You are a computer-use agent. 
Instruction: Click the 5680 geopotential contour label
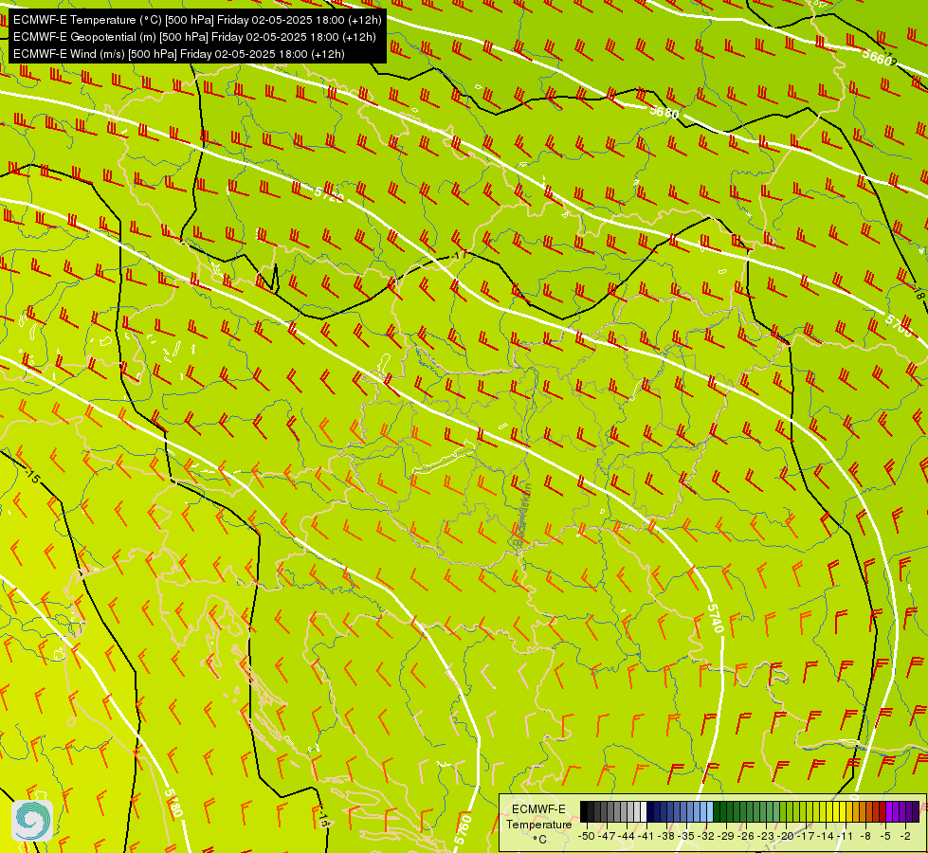coord(664,112)
